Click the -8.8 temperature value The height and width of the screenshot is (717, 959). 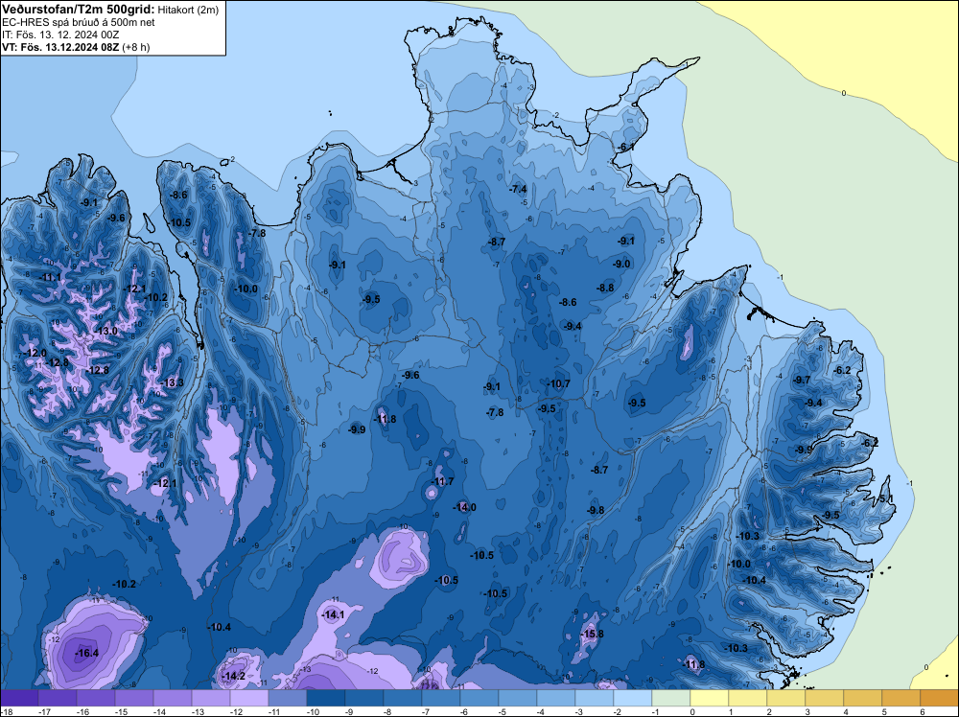pos(605,288)
